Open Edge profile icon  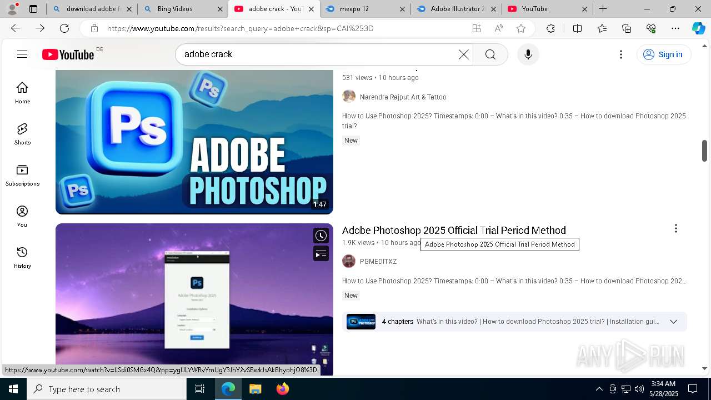point(12,8)
